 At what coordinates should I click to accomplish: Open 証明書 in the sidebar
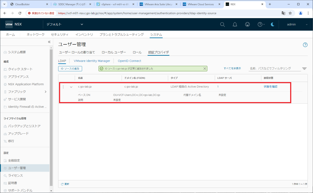13,183
